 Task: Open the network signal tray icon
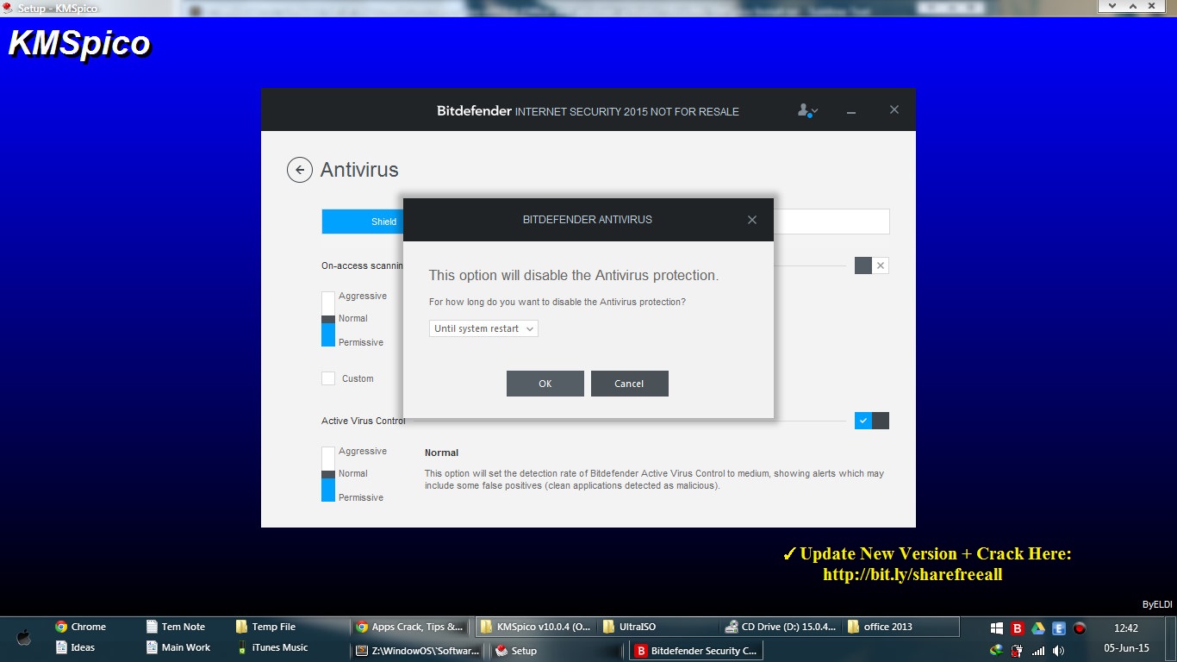click(x=1038, y=650)
